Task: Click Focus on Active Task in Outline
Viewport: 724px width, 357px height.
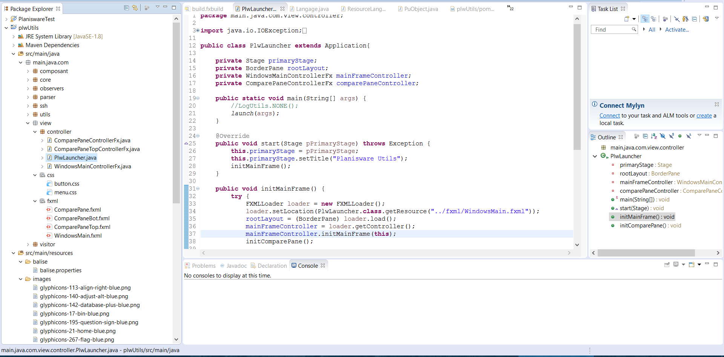Action: point(637,136)
